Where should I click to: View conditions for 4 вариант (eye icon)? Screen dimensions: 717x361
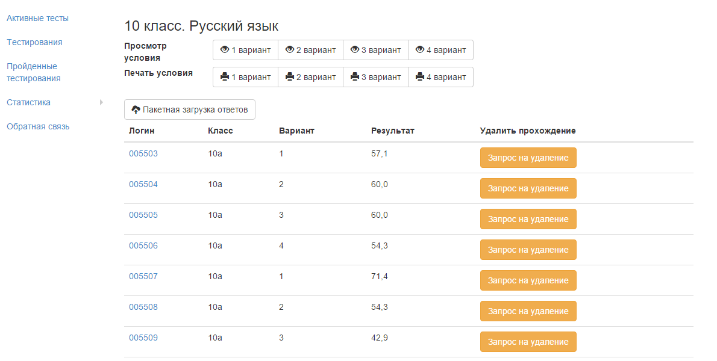pos(440,50)
